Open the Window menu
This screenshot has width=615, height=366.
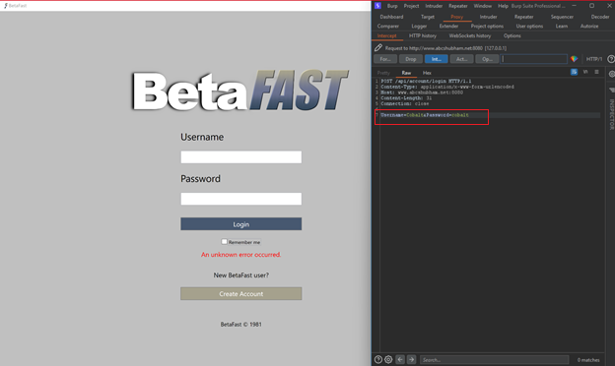click(482, 6)
